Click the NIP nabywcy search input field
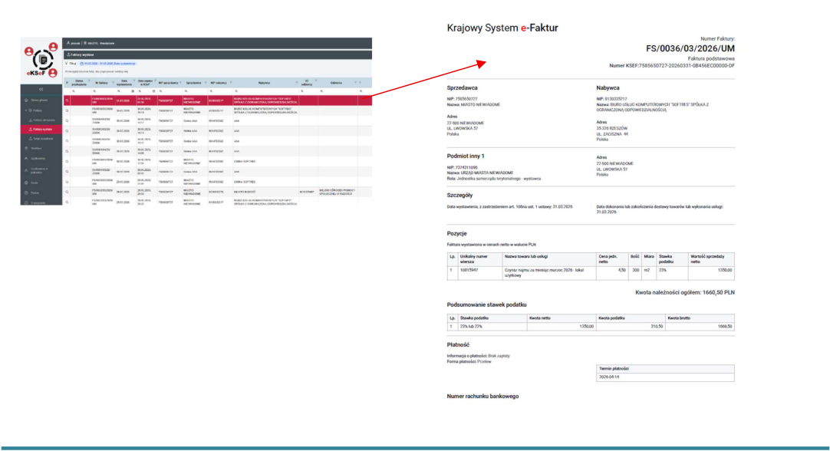830x451 pixels. [220, 91]
